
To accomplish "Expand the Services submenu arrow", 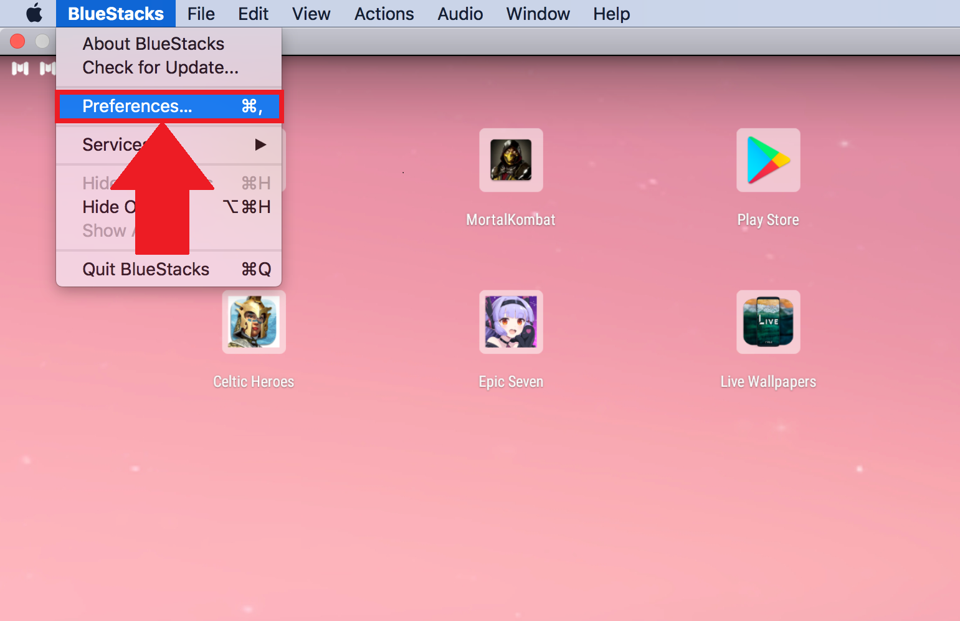I will pyautogui.click(x=260, y=145).
